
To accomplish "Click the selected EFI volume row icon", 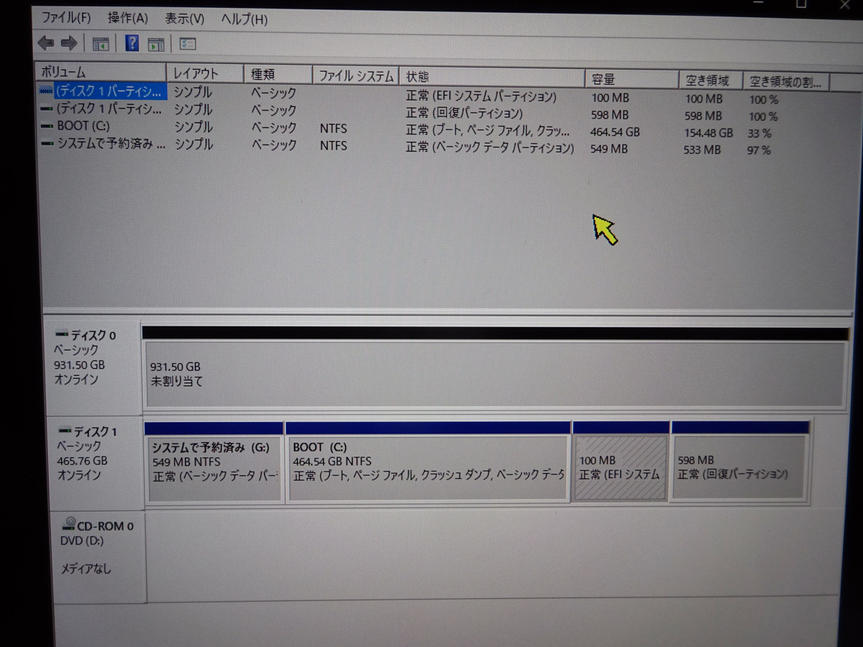I will point(47,91).
